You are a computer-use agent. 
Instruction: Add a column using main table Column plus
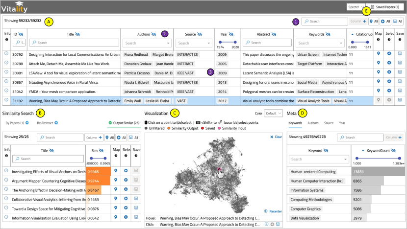click(x=358, y=21)
